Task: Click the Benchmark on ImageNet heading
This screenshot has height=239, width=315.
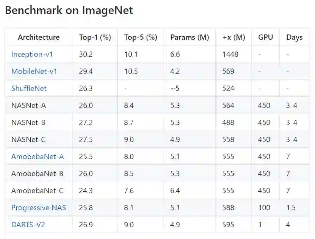Action: click(x=69, y=10)
